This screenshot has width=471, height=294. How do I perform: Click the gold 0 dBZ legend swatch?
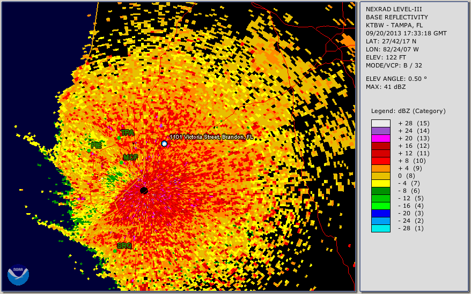coord(380,176)
